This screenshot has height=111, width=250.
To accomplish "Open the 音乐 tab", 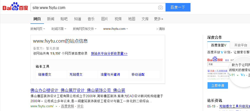I will coord(91,19).
